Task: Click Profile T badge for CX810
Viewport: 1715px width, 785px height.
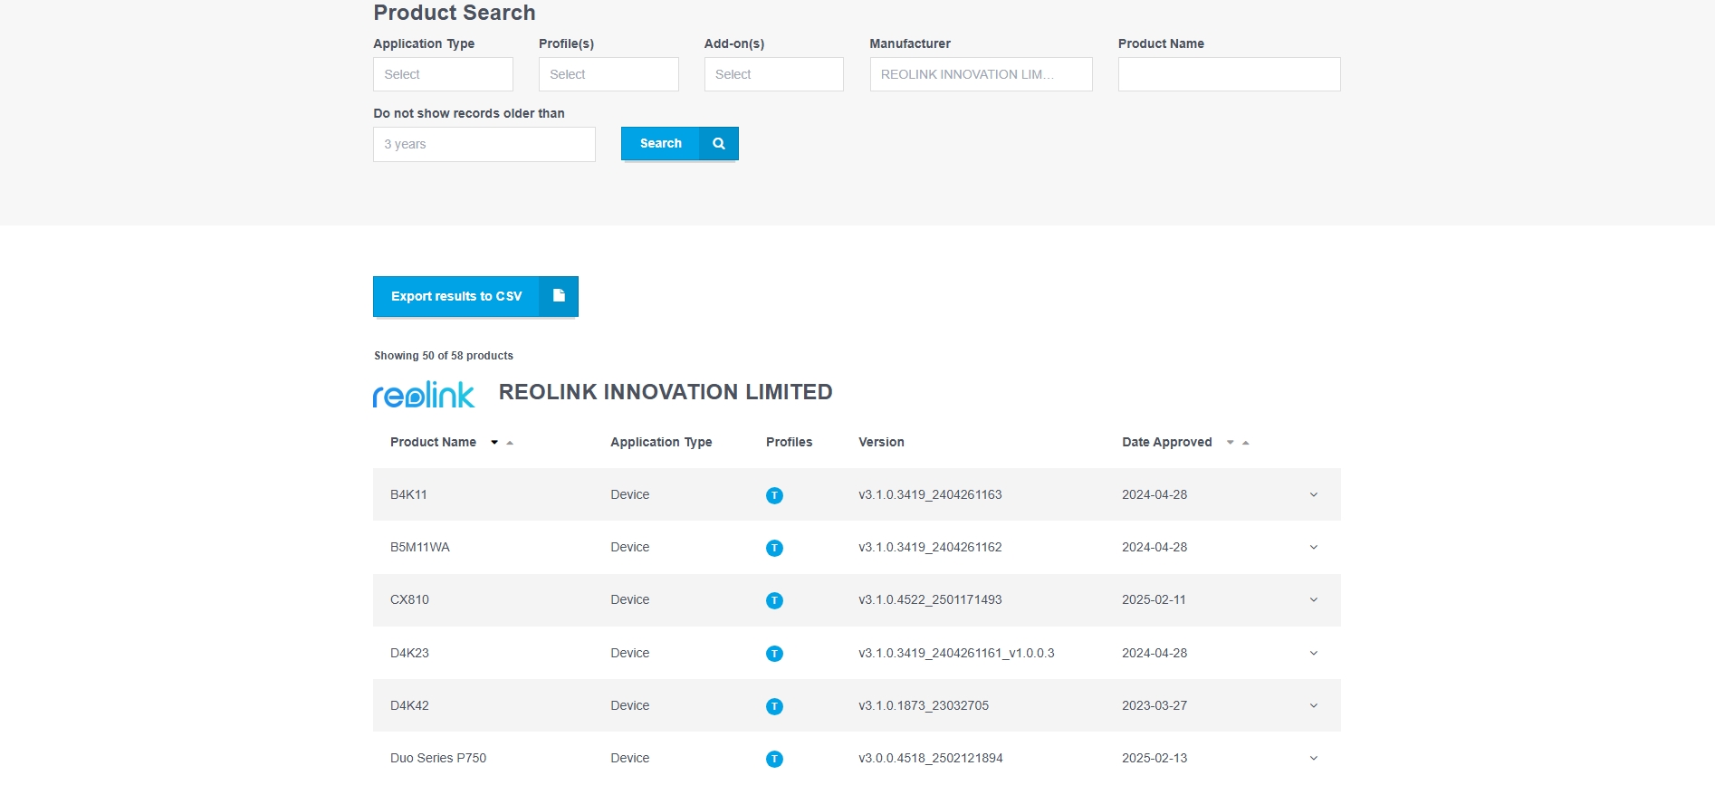Action: [774, 600]
